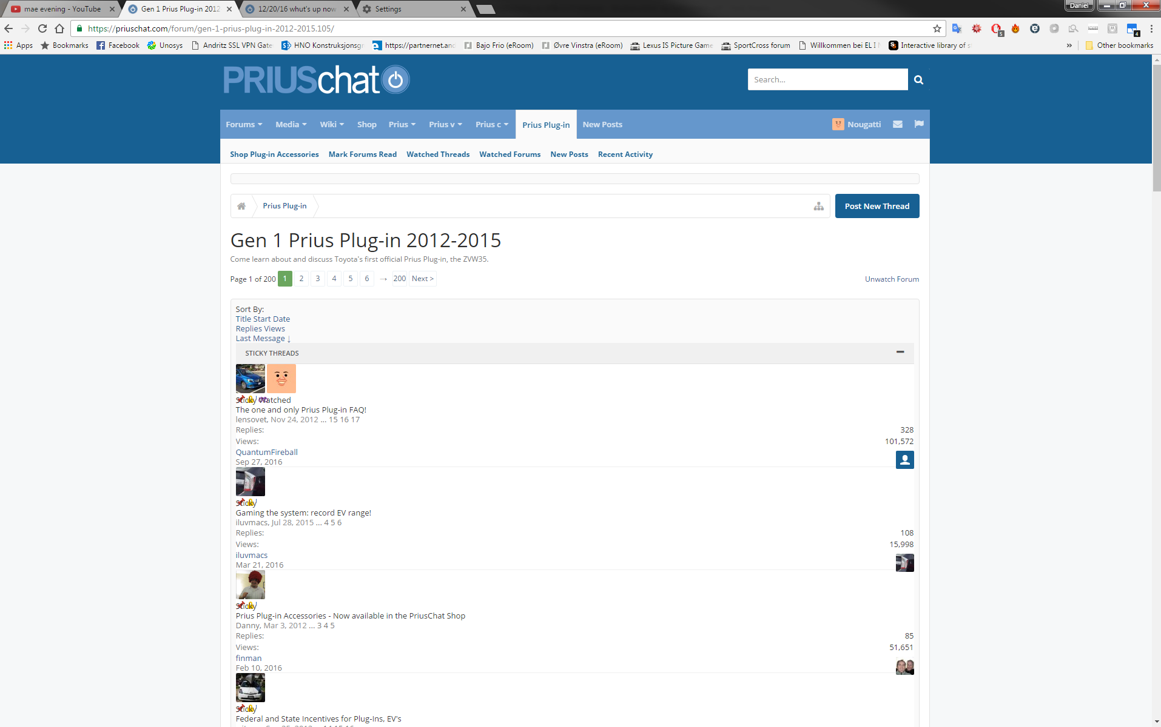Image resolution: width=1161 pixels, height=727 pixels.
Task: Sort threads by Last Message
Action: click(263, 338)
